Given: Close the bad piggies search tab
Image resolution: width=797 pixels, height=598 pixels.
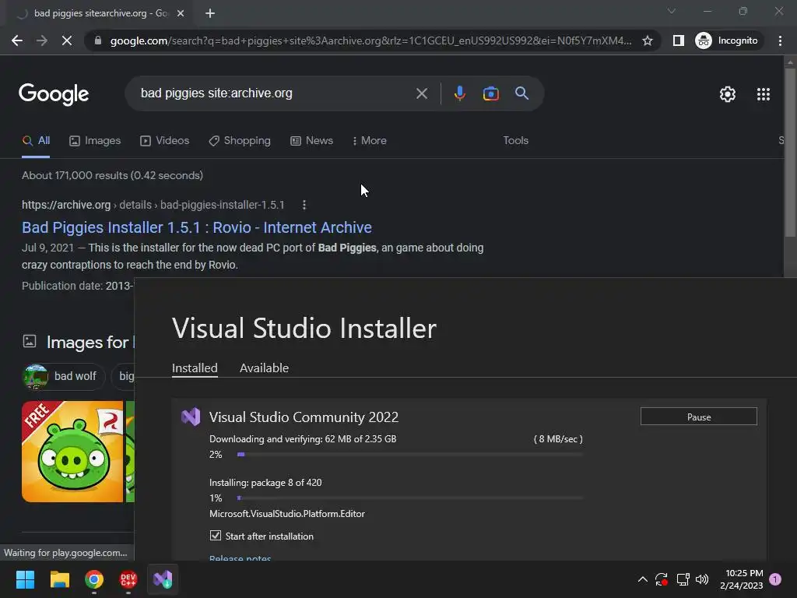Looking at the screenshot, I should click(x=181, y=13).
